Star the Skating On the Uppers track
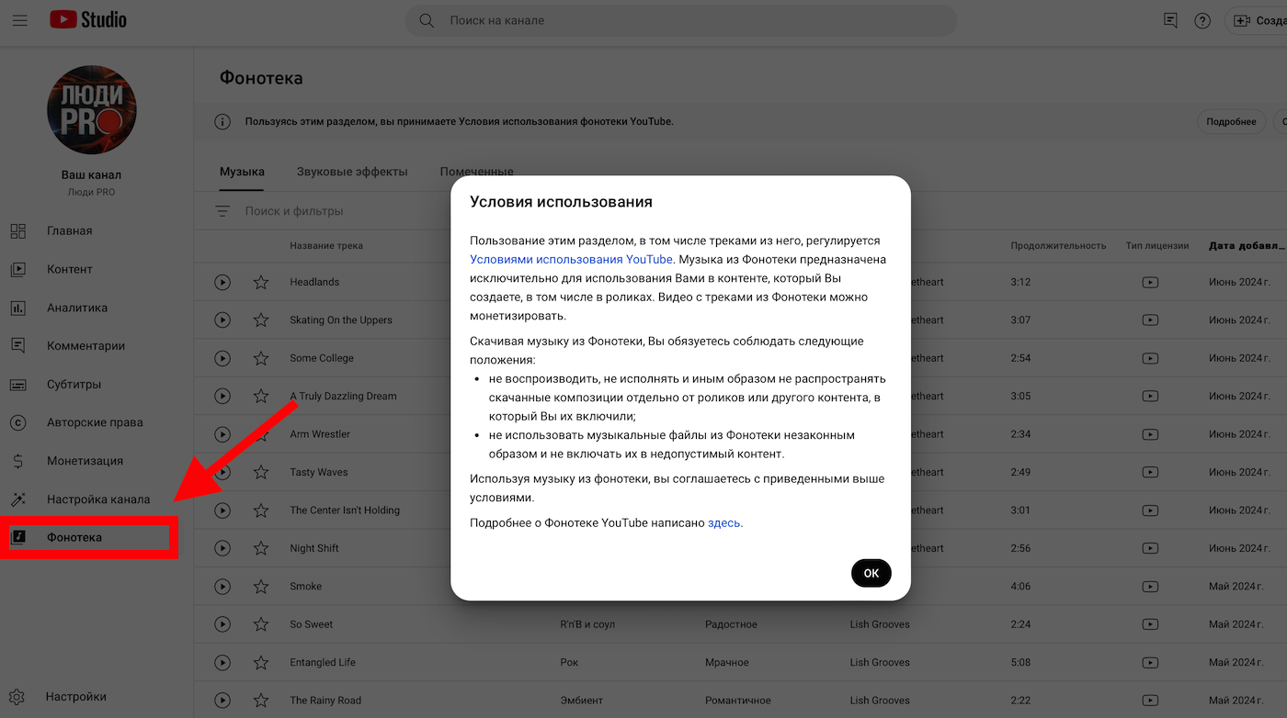 click(x=261, y=320)
